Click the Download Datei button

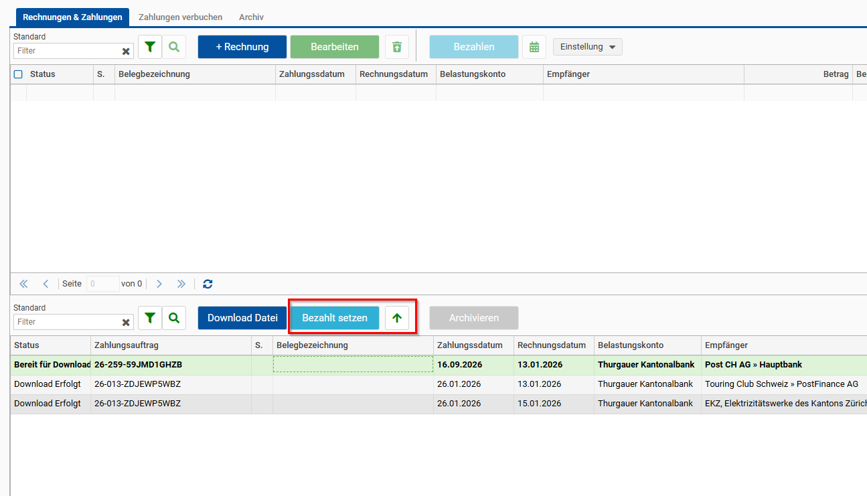(x=242, y=318)
